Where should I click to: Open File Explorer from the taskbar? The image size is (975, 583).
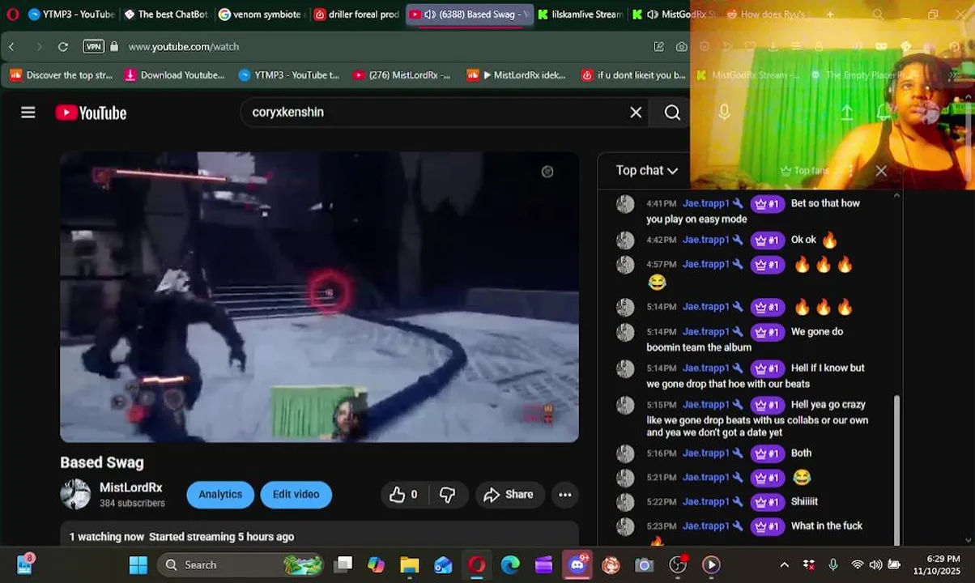410,565
